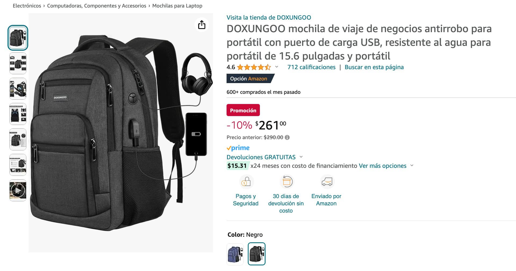The width and height of the screenshot is (516, 271).
Task: Open Electrónicos breadcrumb category
Action: point(27,6)
